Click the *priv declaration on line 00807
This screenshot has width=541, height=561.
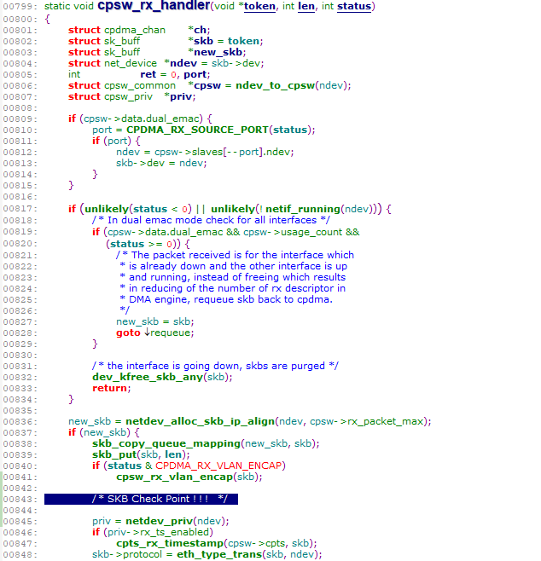(x=180, y=96)
